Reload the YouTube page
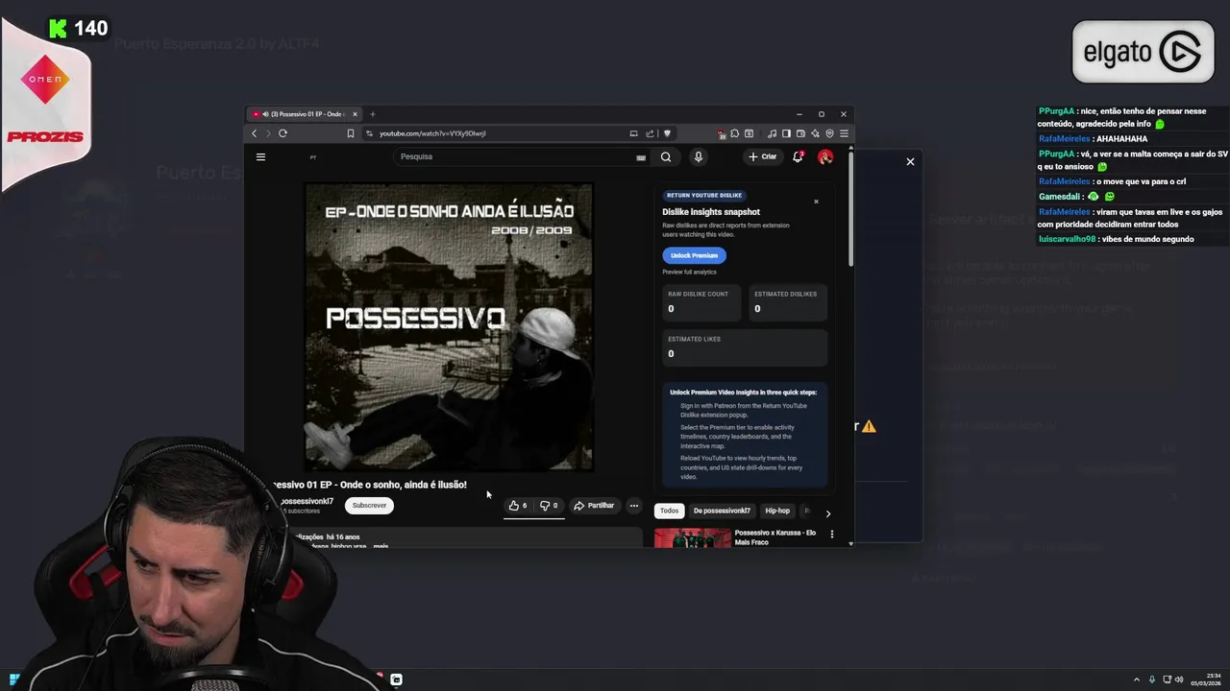The height and width of the screenshot is (691, 1230). pyautogui.click(x=283, y=133)
